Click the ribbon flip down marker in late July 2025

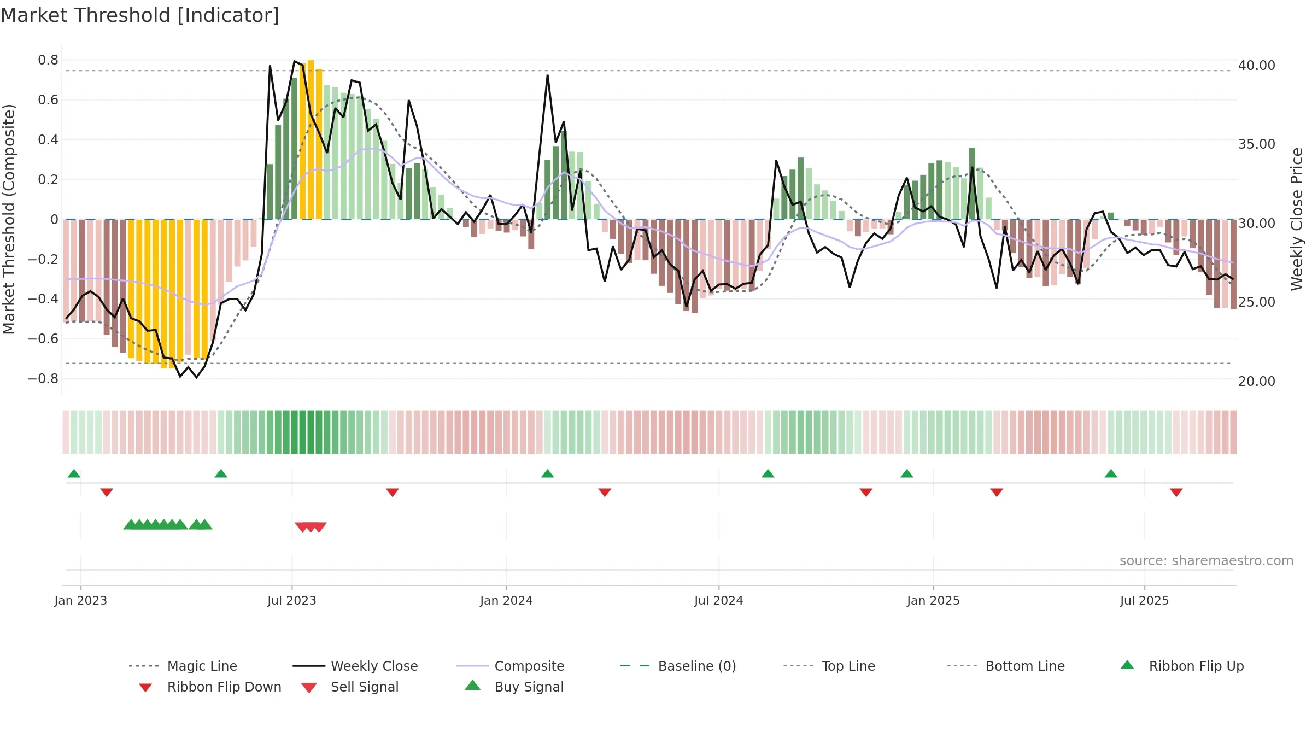[x=1176, y=493]
